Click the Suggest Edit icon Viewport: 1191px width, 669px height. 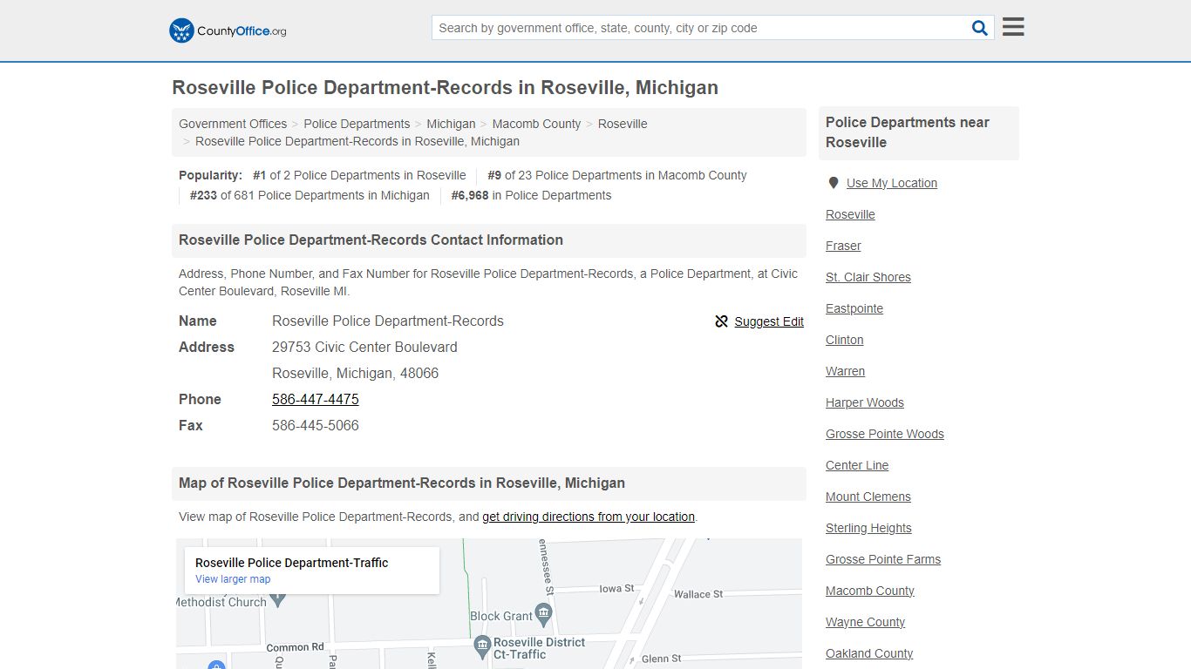tap(721, 321)
